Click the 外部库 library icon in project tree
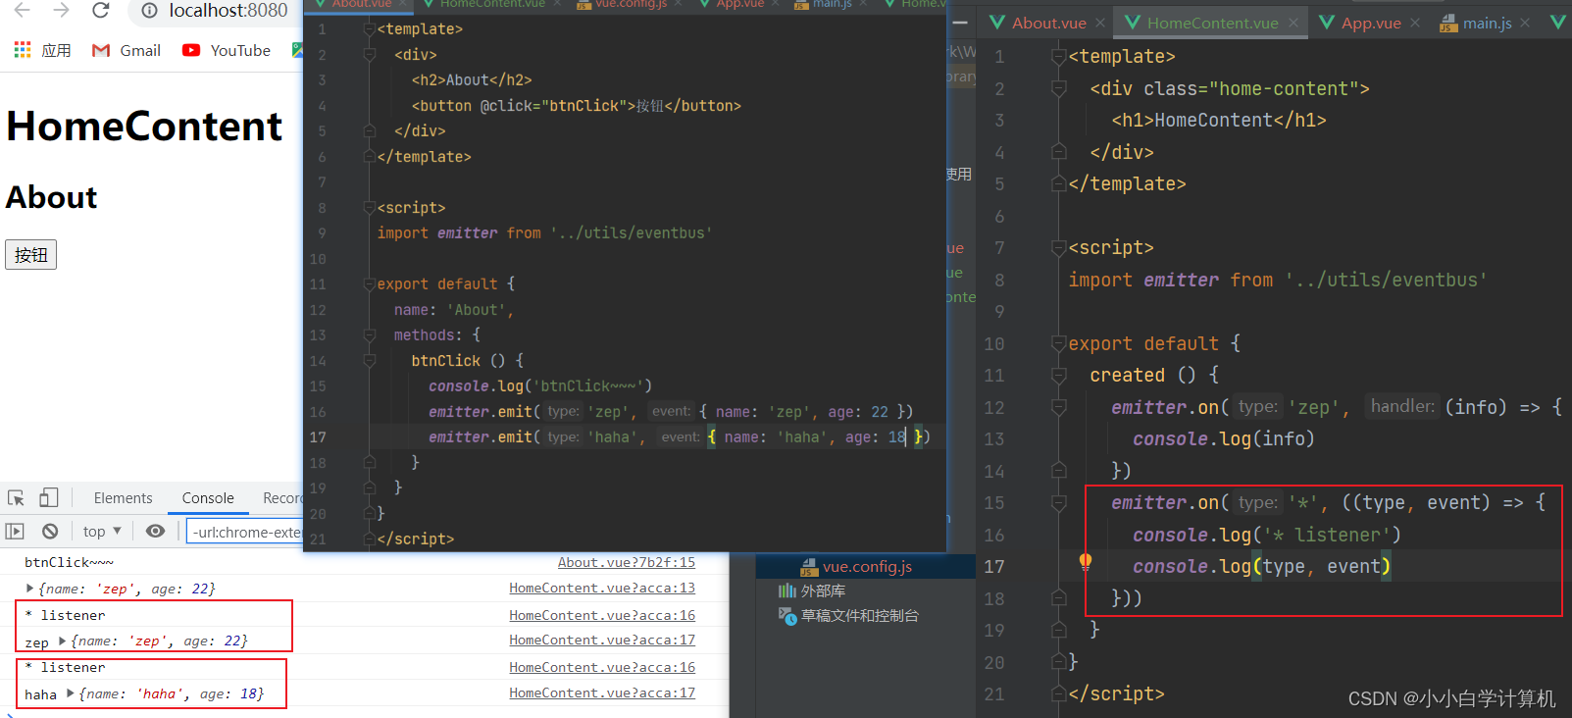 pos(786,590)
